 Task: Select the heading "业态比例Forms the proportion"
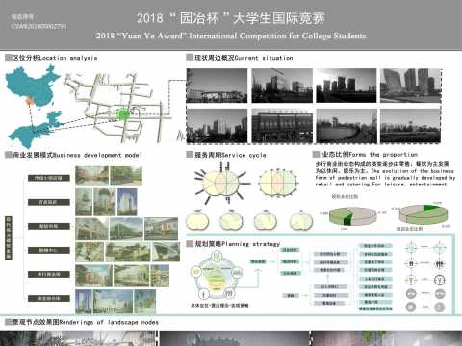(x=370, y=155)
